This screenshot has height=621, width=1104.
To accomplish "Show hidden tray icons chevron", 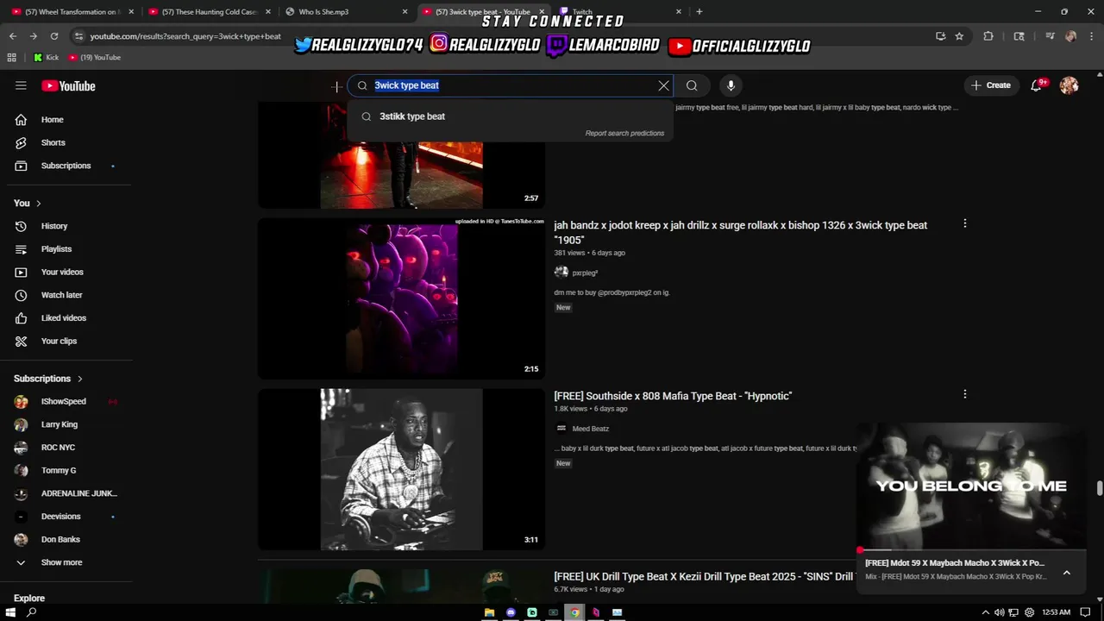I will 986,612.
